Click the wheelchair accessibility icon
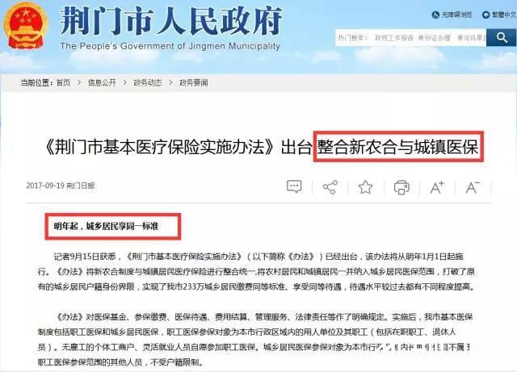The height and width of the screenshot is (372, 517). [x=435, y=15]
